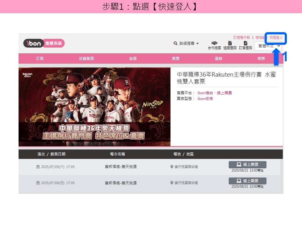Image resolution: width=302 pixels, height=227 pixels.
Task: Open the 展覽 menu item
Action: click(x=176, y=59)
